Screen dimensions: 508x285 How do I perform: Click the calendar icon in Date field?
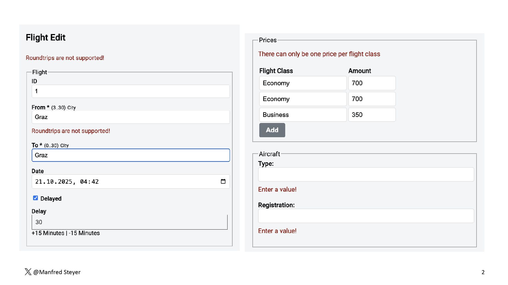tap(223, 182)
